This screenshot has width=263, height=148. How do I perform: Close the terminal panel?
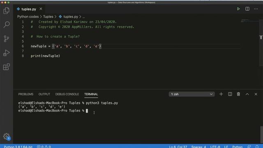pyautogui.click(x=256, y=94)
